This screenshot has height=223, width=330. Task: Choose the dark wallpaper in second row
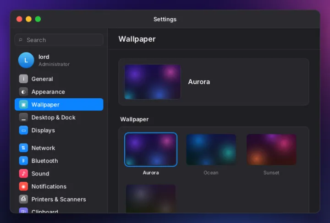point(151,199)
